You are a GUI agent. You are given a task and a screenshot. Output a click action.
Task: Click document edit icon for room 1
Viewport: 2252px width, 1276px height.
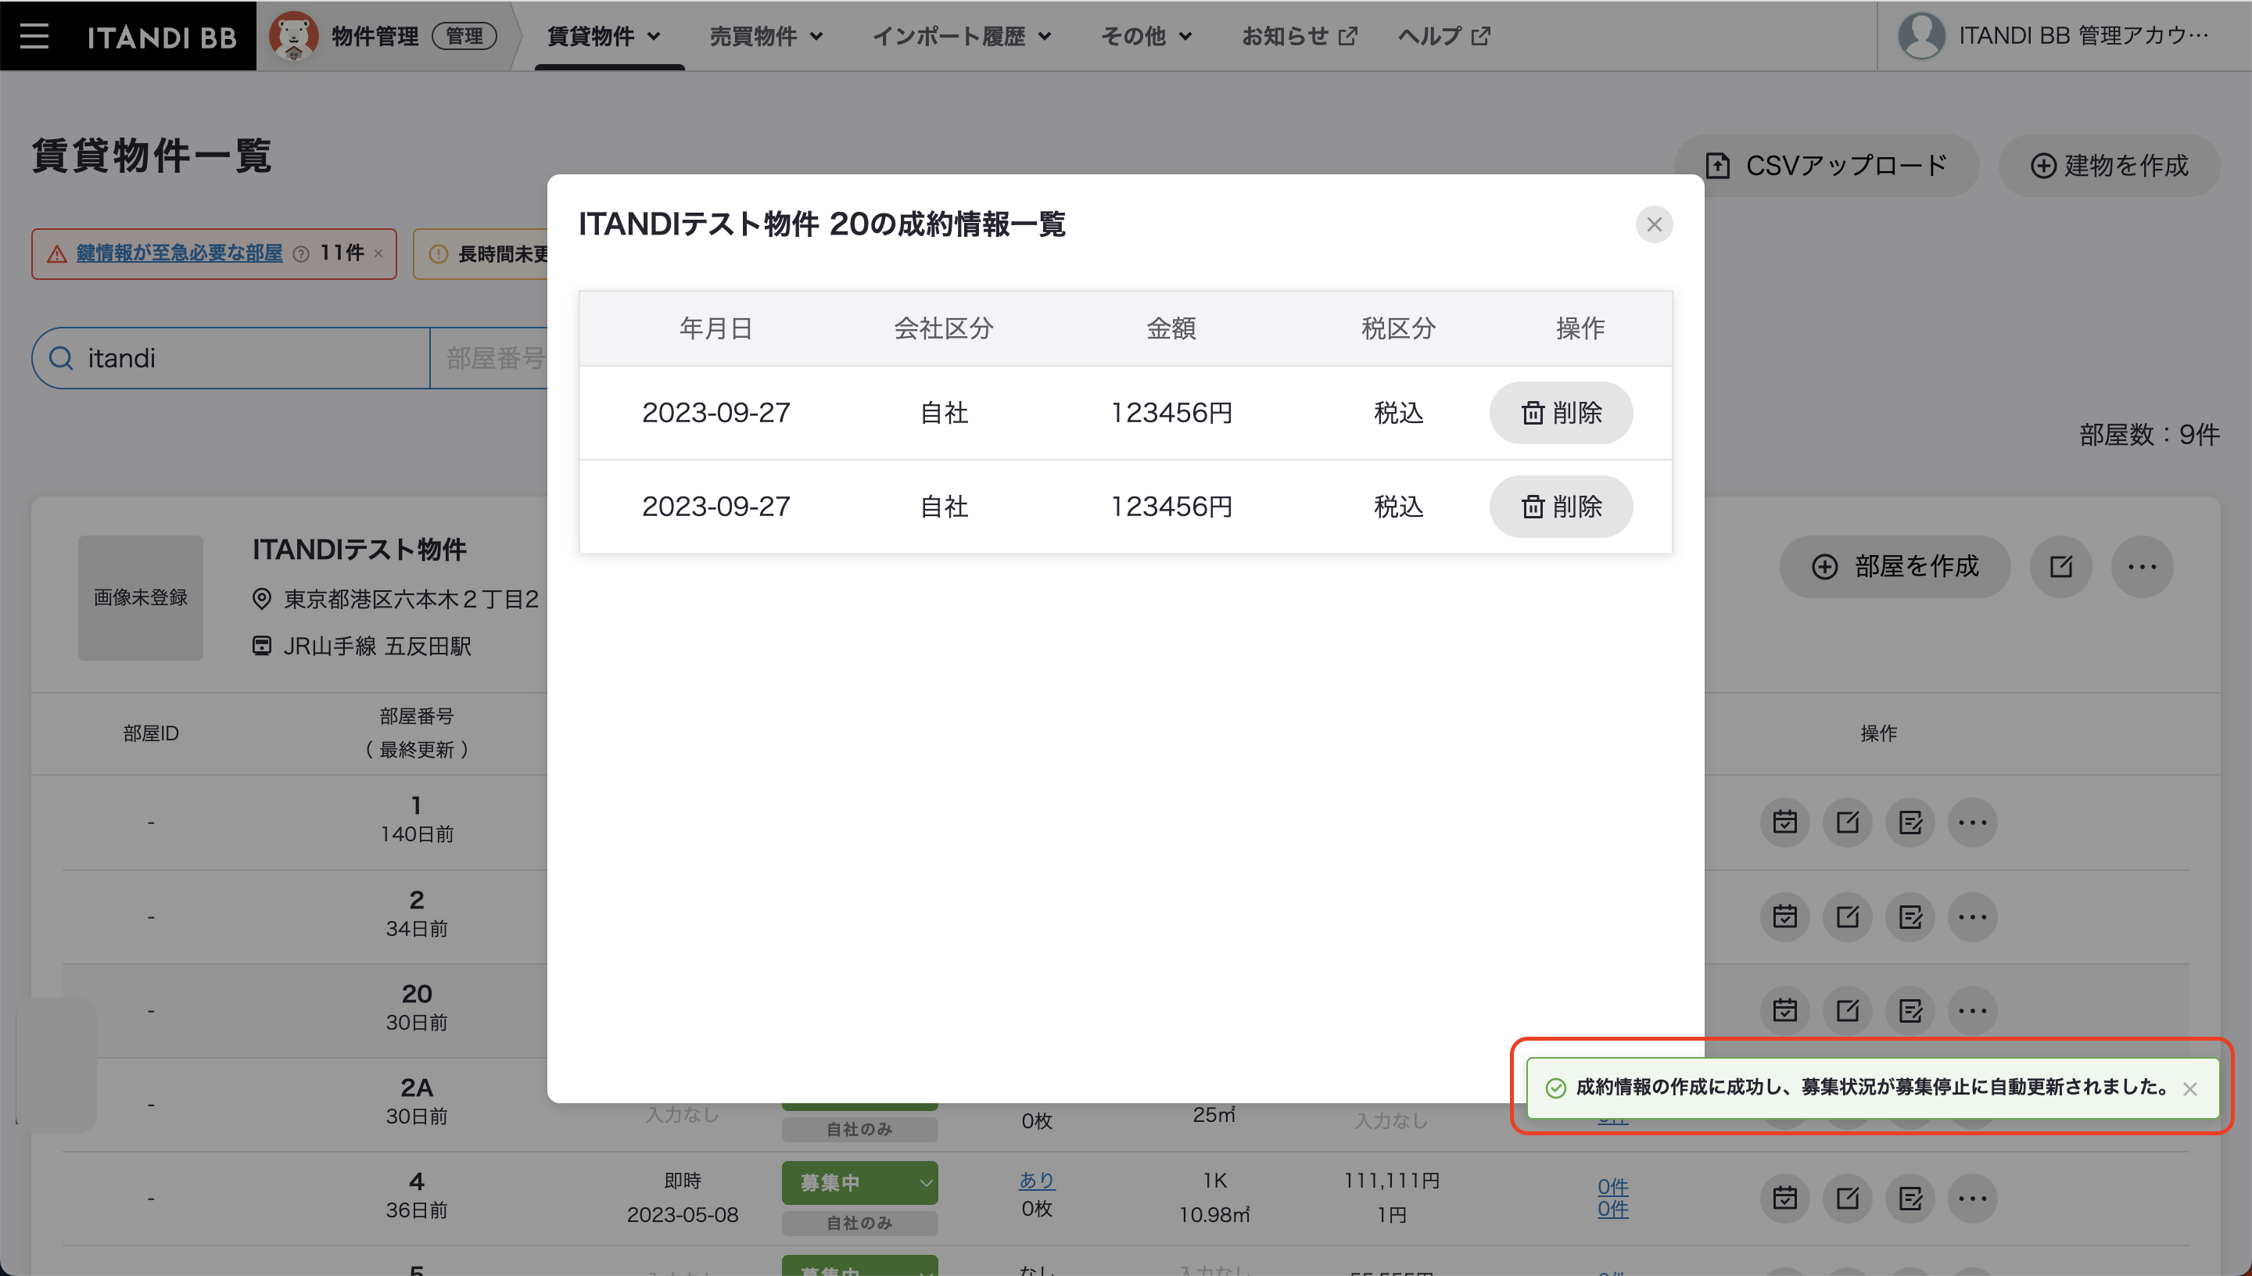[x=1910, y=823]
